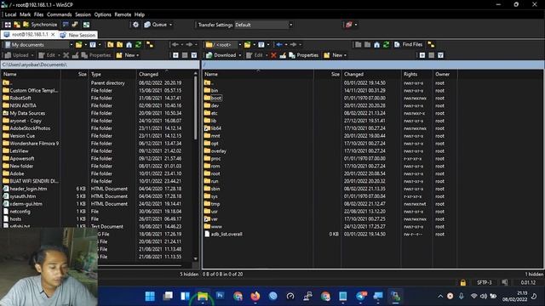545x306 pixels.
Task: Select the hosts file in local panel
Action: pos(15,219)
